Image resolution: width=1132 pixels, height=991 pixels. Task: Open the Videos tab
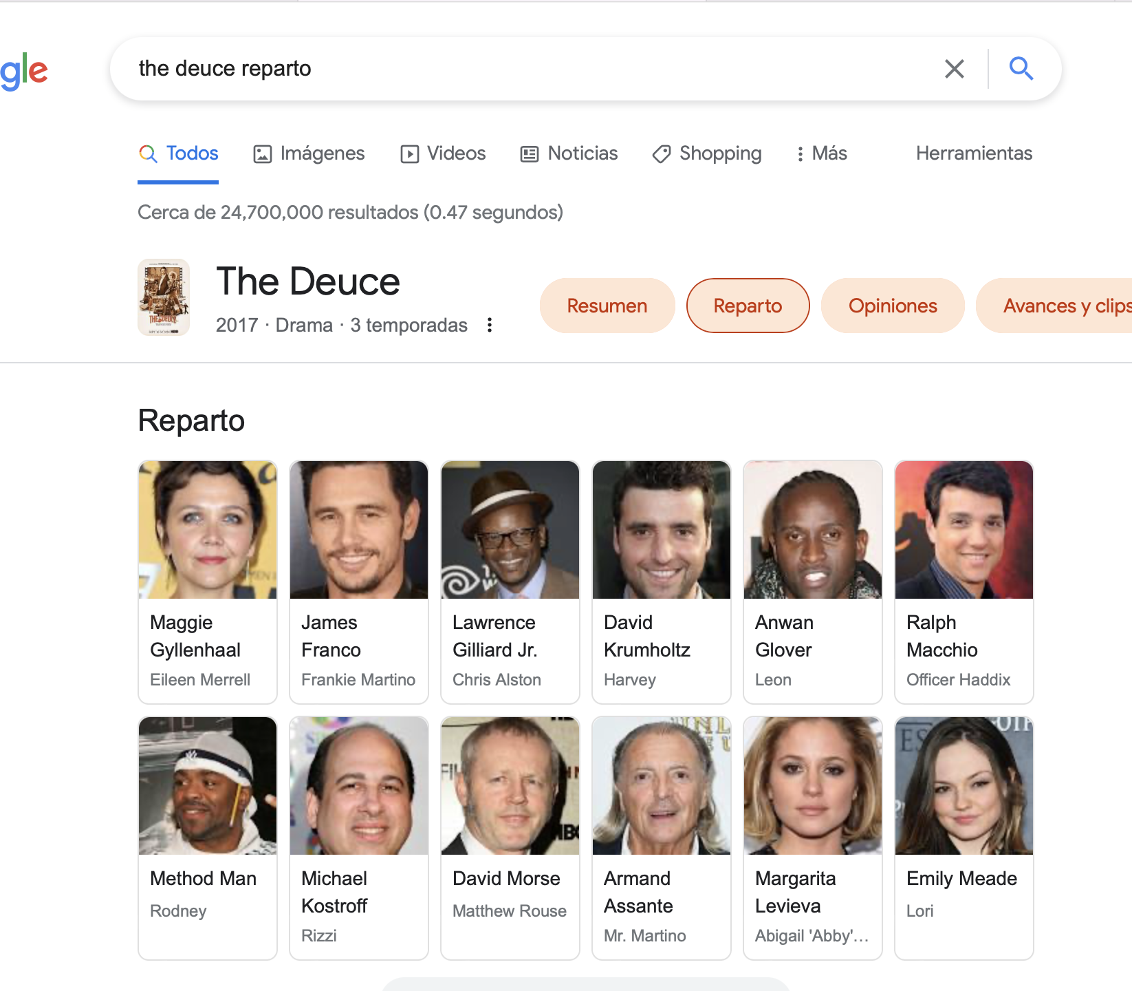tap(443, 153)
